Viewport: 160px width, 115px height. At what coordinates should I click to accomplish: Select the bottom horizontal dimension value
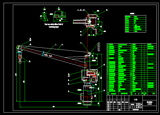point(54,106)
